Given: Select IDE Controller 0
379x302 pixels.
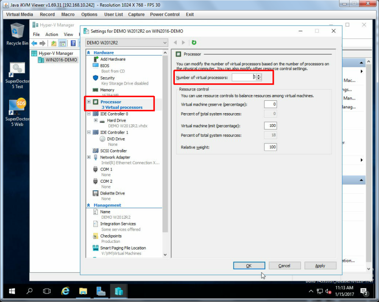Looking at the screenshot, I should [114, 114].
